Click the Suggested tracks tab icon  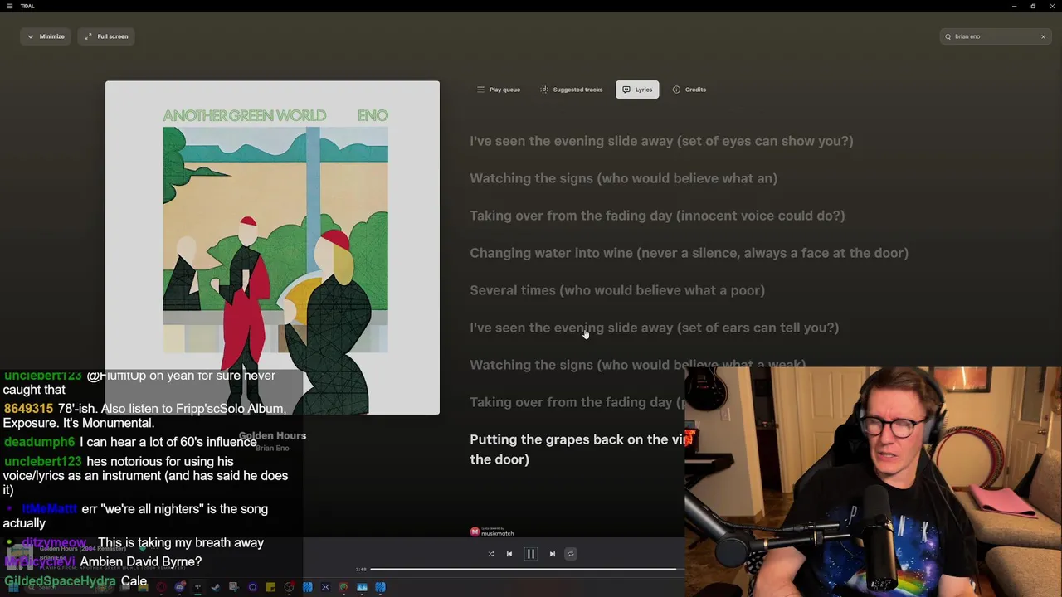point(544,90)
